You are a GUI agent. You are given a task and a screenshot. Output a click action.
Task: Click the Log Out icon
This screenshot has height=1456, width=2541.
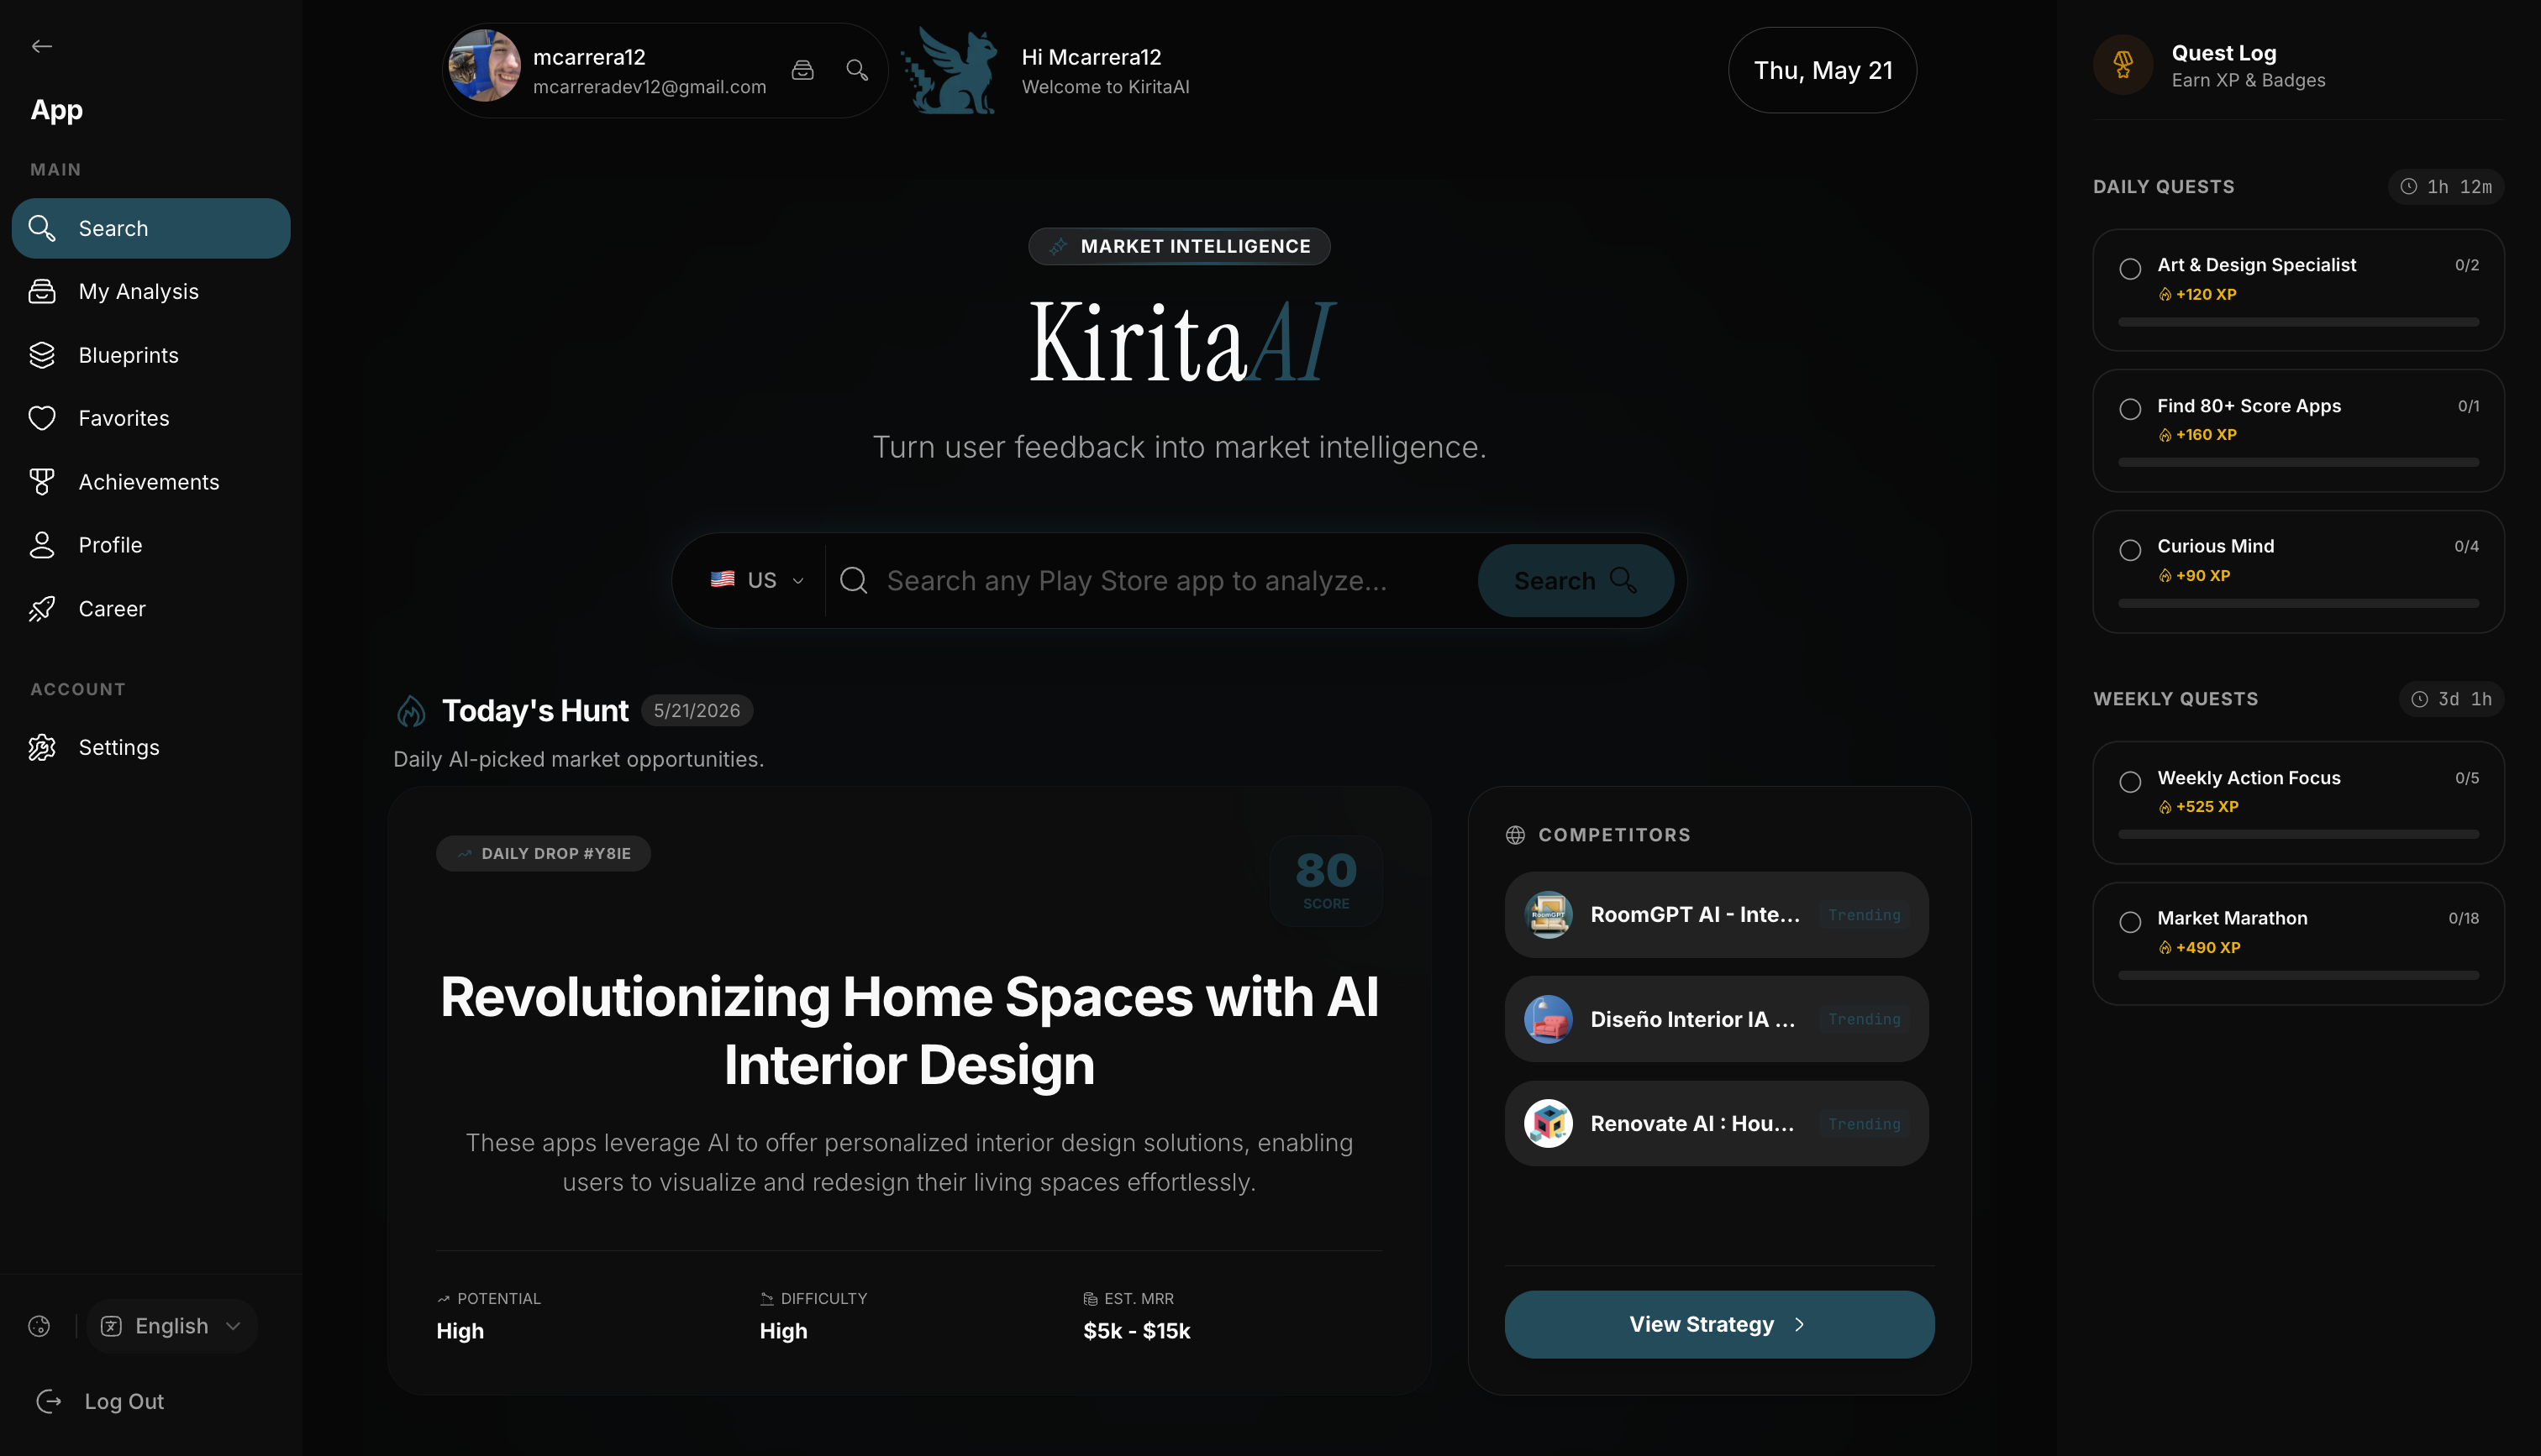tap(49, 1402)
